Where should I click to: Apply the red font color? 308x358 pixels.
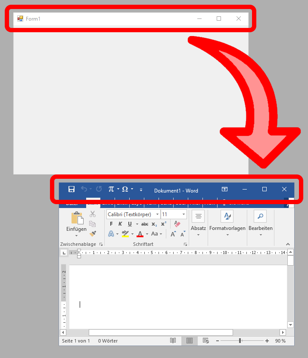point(140,234)
